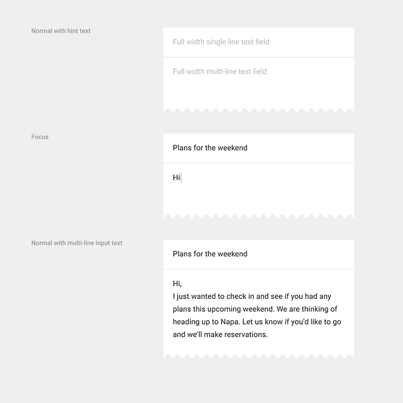Click the message body starting with 'Hi,'
Image resolution: width=403 pixels, height=403 pixels.
(259, 314)
